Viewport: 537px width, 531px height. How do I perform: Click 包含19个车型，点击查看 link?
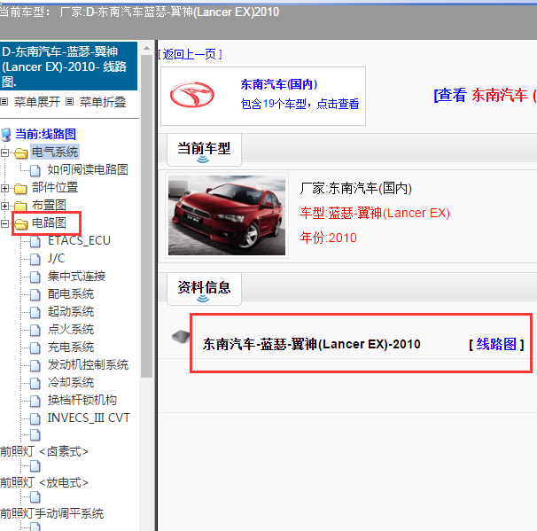pyautogui.click(x=300, y=104)
